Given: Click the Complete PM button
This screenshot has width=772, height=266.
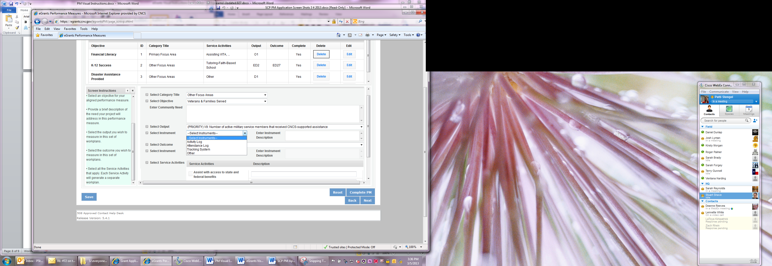Looking at the screenshot, I should (360, 192).
